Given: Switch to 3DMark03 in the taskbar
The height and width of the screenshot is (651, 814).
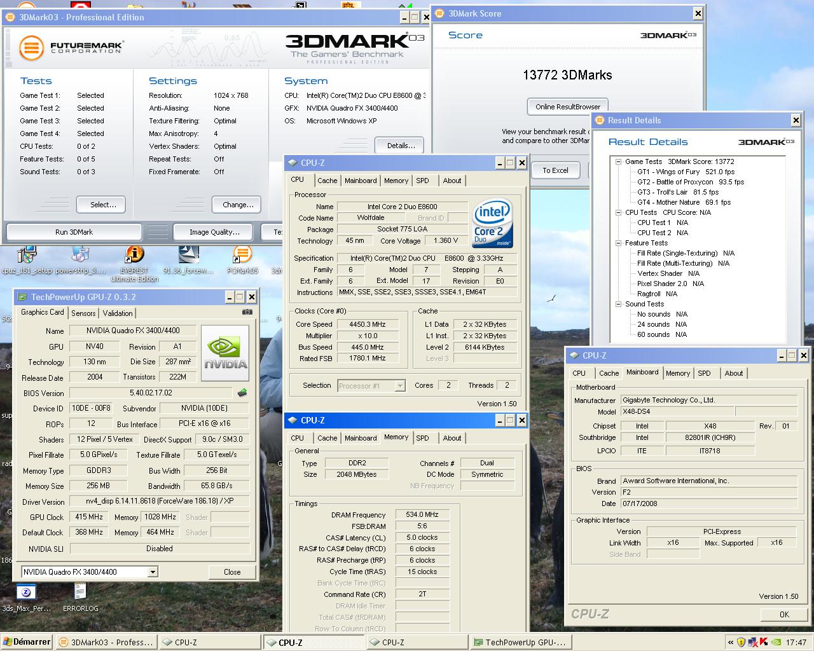Looking at the screenshot, I should click(106, 643).
